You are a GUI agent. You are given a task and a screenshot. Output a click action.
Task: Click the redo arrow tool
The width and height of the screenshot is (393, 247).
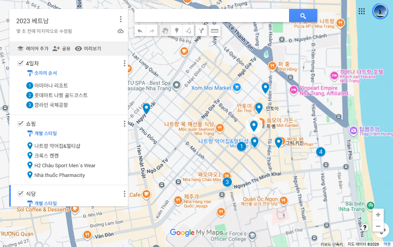coord(151,31)
